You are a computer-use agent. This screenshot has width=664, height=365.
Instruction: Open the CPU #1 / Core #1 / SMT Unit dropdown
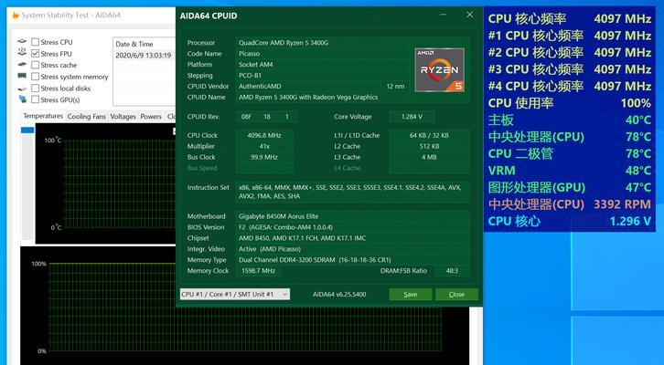235,294
